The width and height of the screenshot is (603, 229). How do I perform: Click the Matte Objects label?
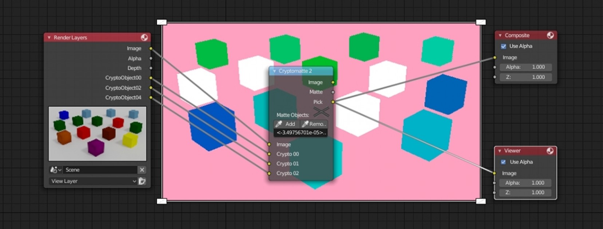tap(293, 115)
